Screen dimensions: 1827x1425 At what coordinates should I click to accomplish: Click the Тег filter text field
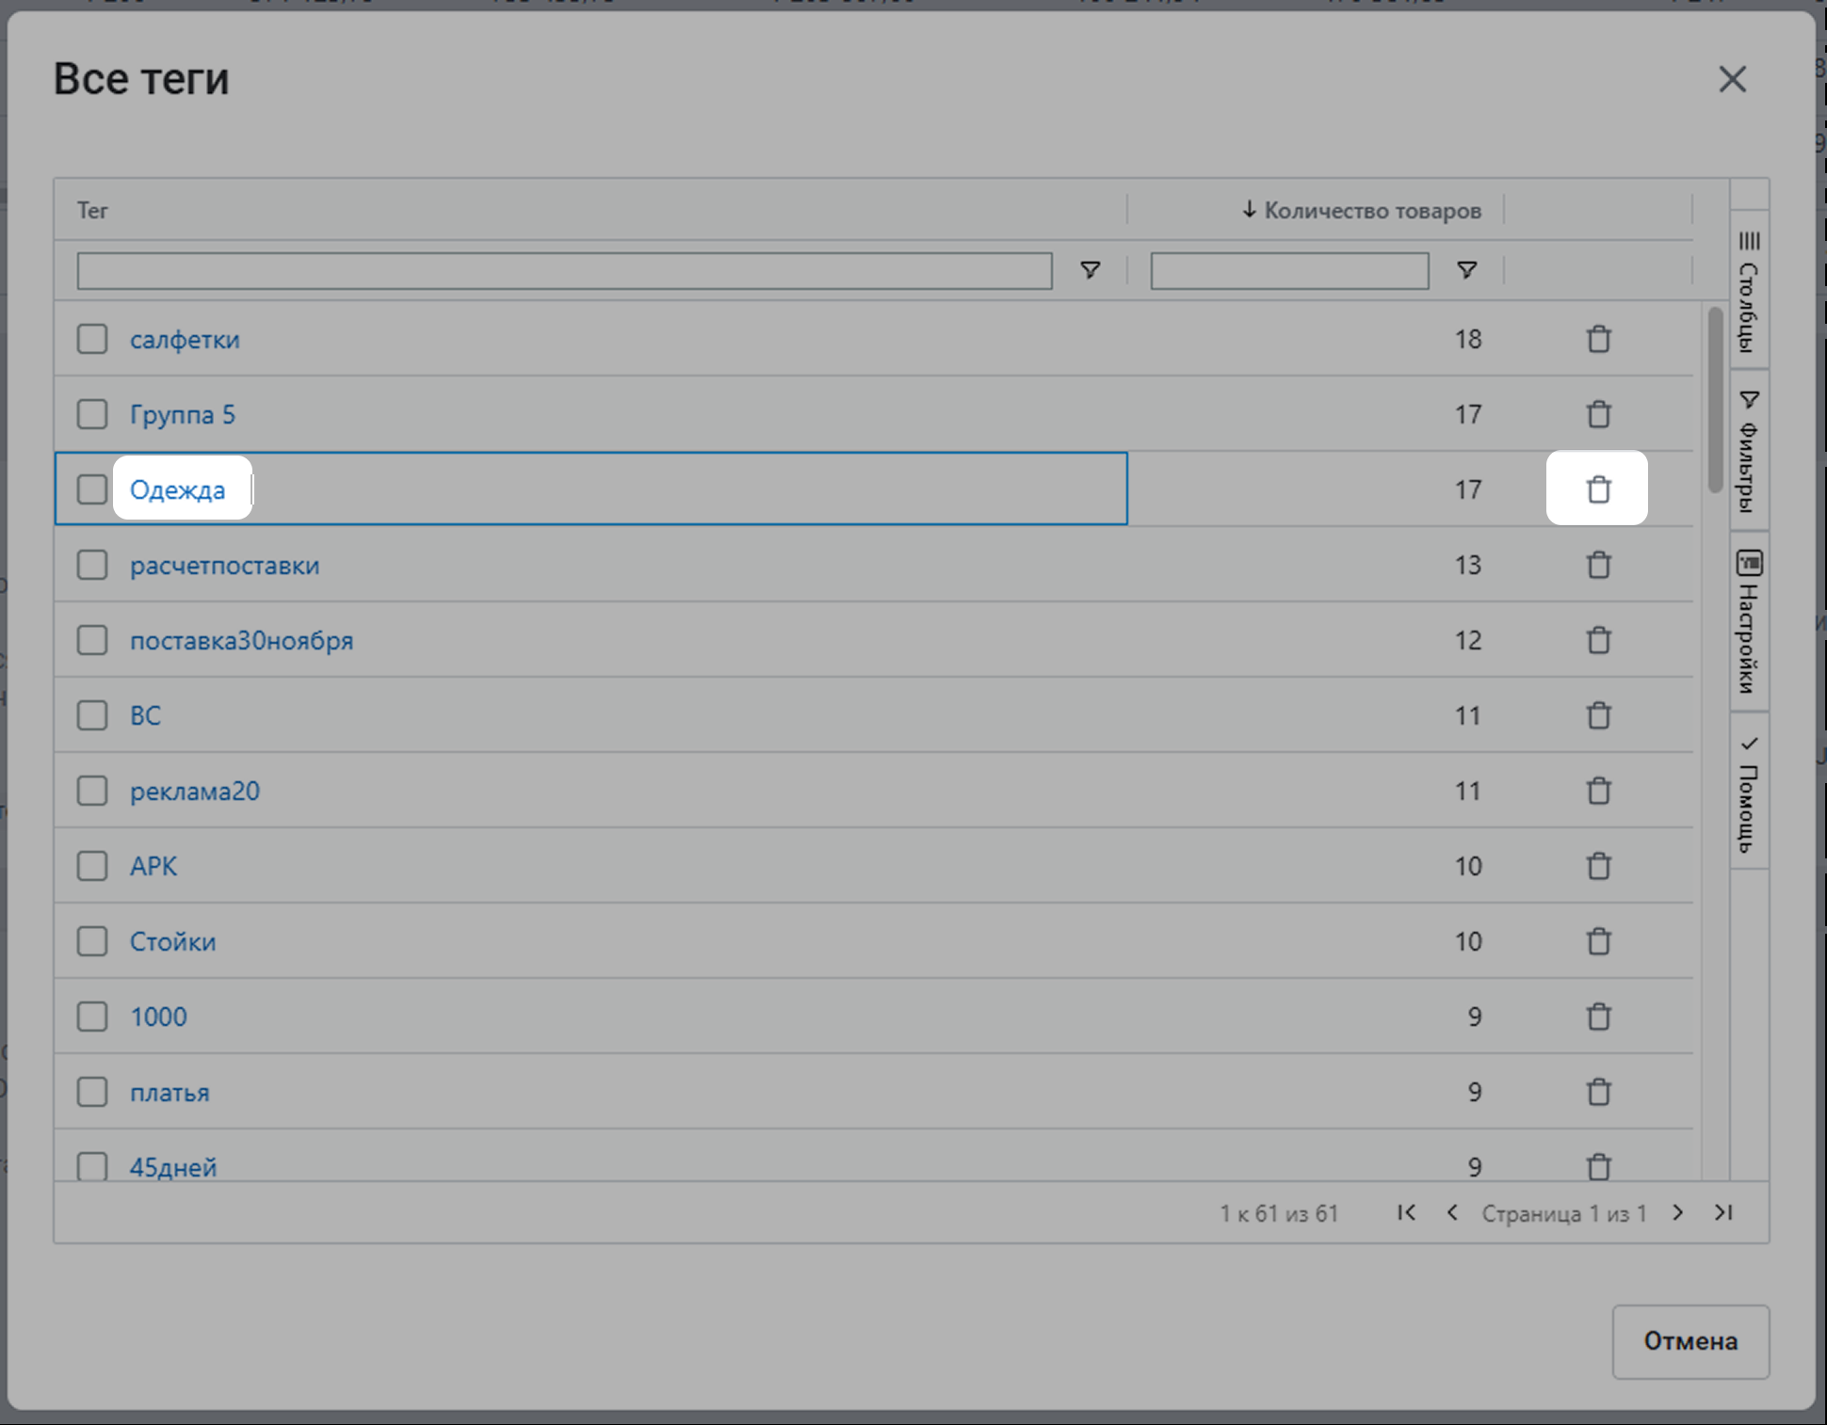pyautogui.click(x=564, y=271)
